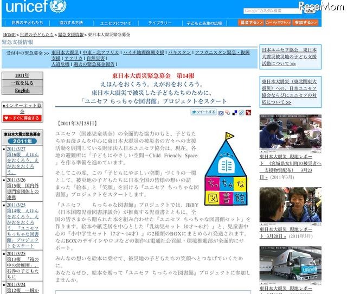Click the red すぐに募金する button

[22, 118]
